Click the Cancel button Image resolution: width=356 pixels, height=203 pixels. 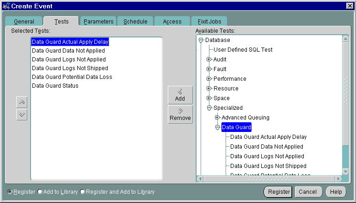[308, 192]
